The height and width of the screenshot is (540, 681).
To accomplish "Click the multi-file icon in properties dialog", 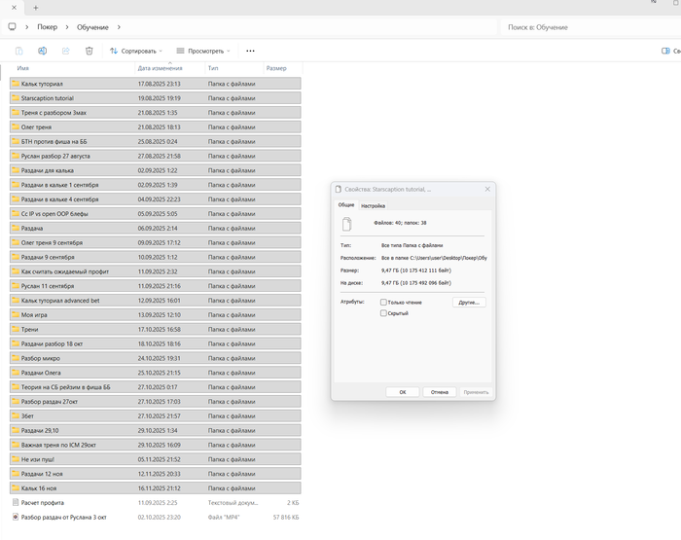I will click(x=346, y=224).
